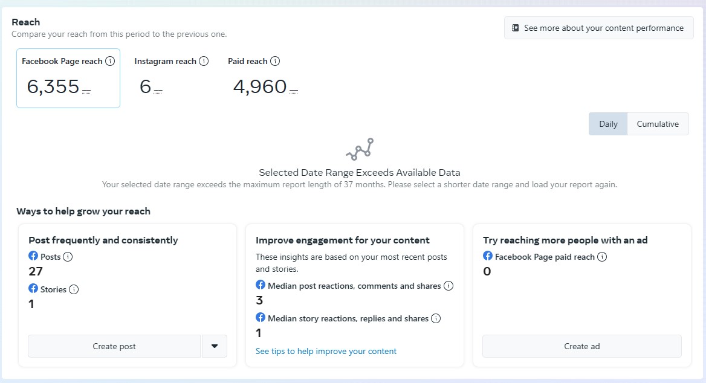The width and height of the screenshot is (706, 383).
Task: Select the Instagram reach metric
Action: click(171, 79)
